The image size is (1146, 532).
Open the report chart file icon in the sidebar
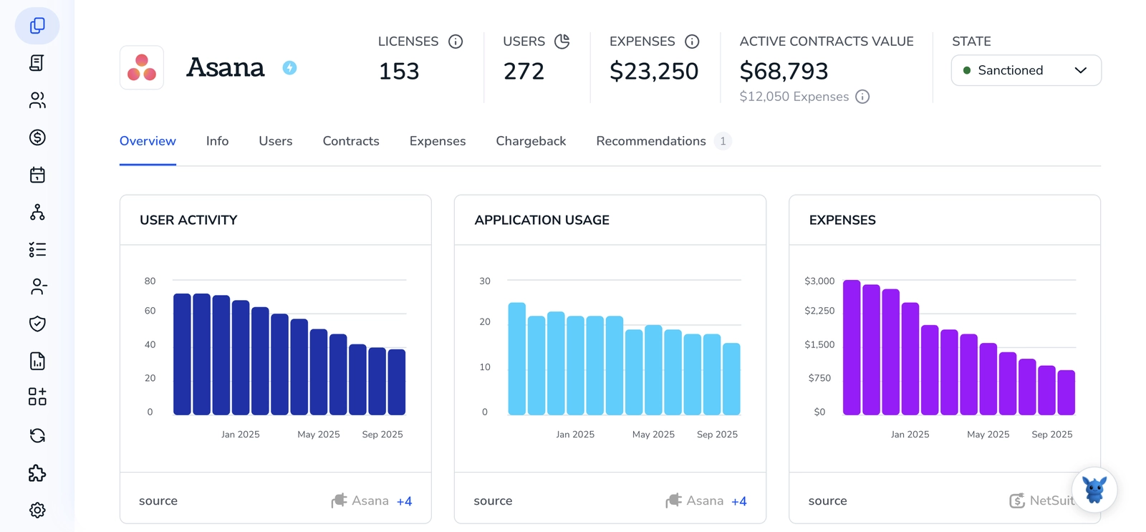pyautogui.click(x=37, y=361)
